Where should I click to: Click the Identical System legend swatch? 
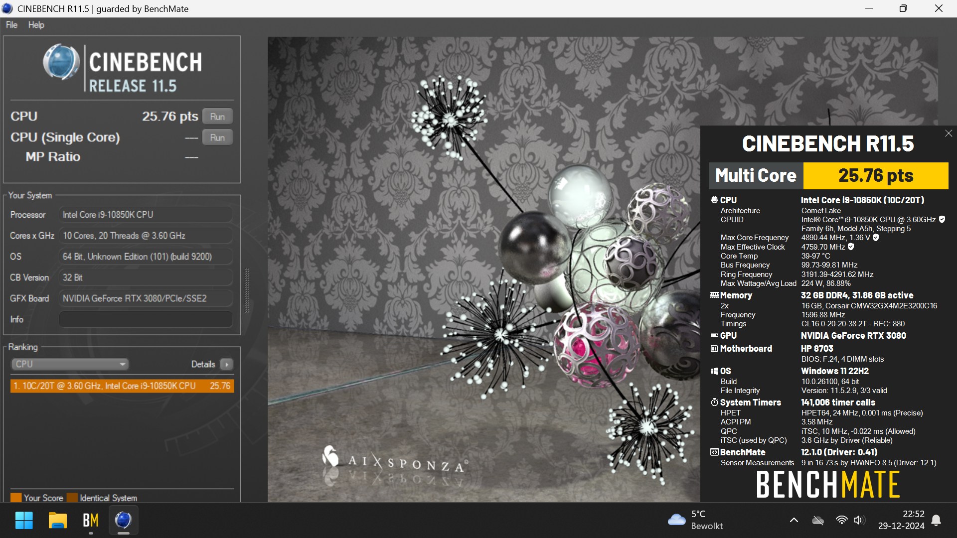pyautogui.click(x=72, y=498)
